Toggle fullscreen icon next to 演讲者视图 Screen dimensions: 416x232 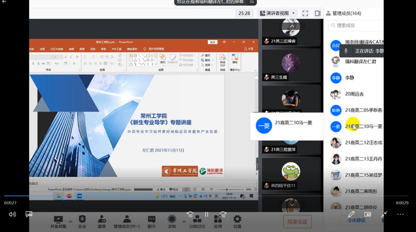coord(305,13)
